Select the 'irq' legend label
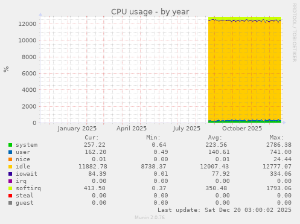This screenshot has height=224, width=300. coord(21,181)
